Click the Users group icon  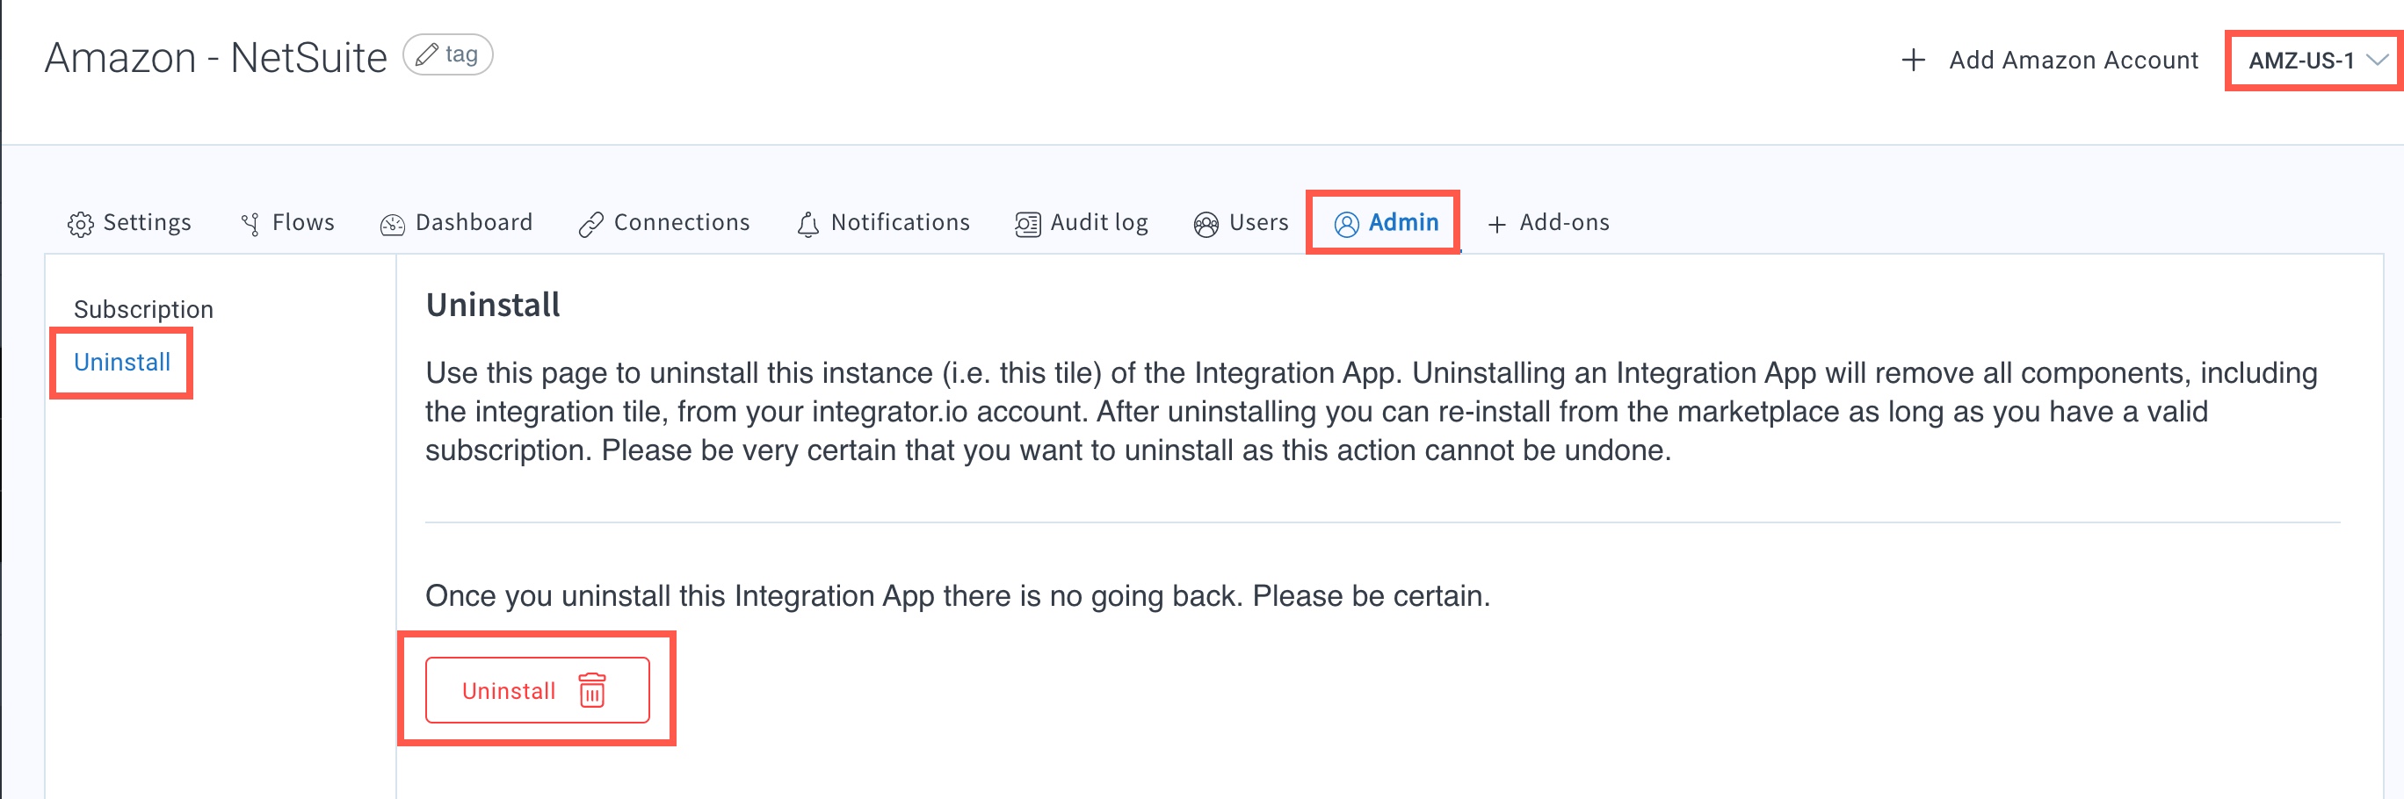click(1206, 224)
